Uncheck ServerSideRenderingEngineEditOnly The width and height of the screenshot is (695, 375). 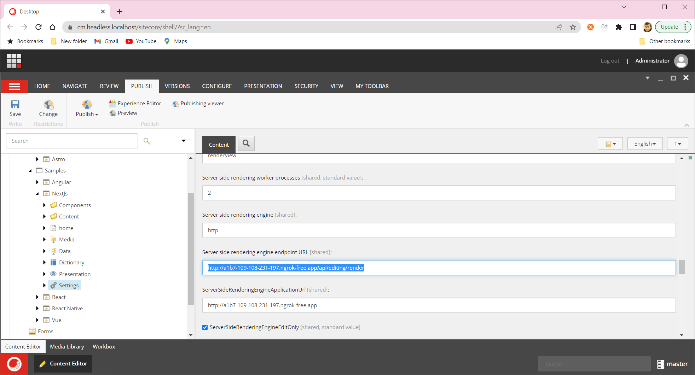(x=205, y=327)
